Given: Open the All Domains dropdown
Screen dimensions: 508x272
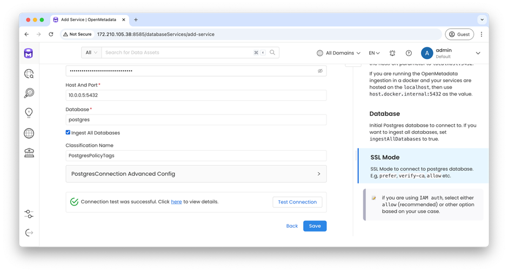Looking at the screenshot, I should coord(338,53).
